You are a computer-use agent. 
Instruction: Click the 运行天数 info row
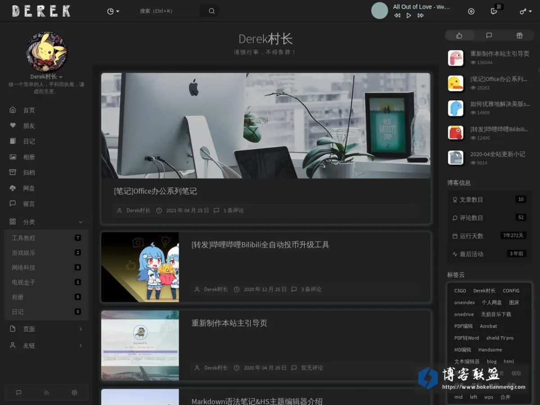tap(489, 236)
